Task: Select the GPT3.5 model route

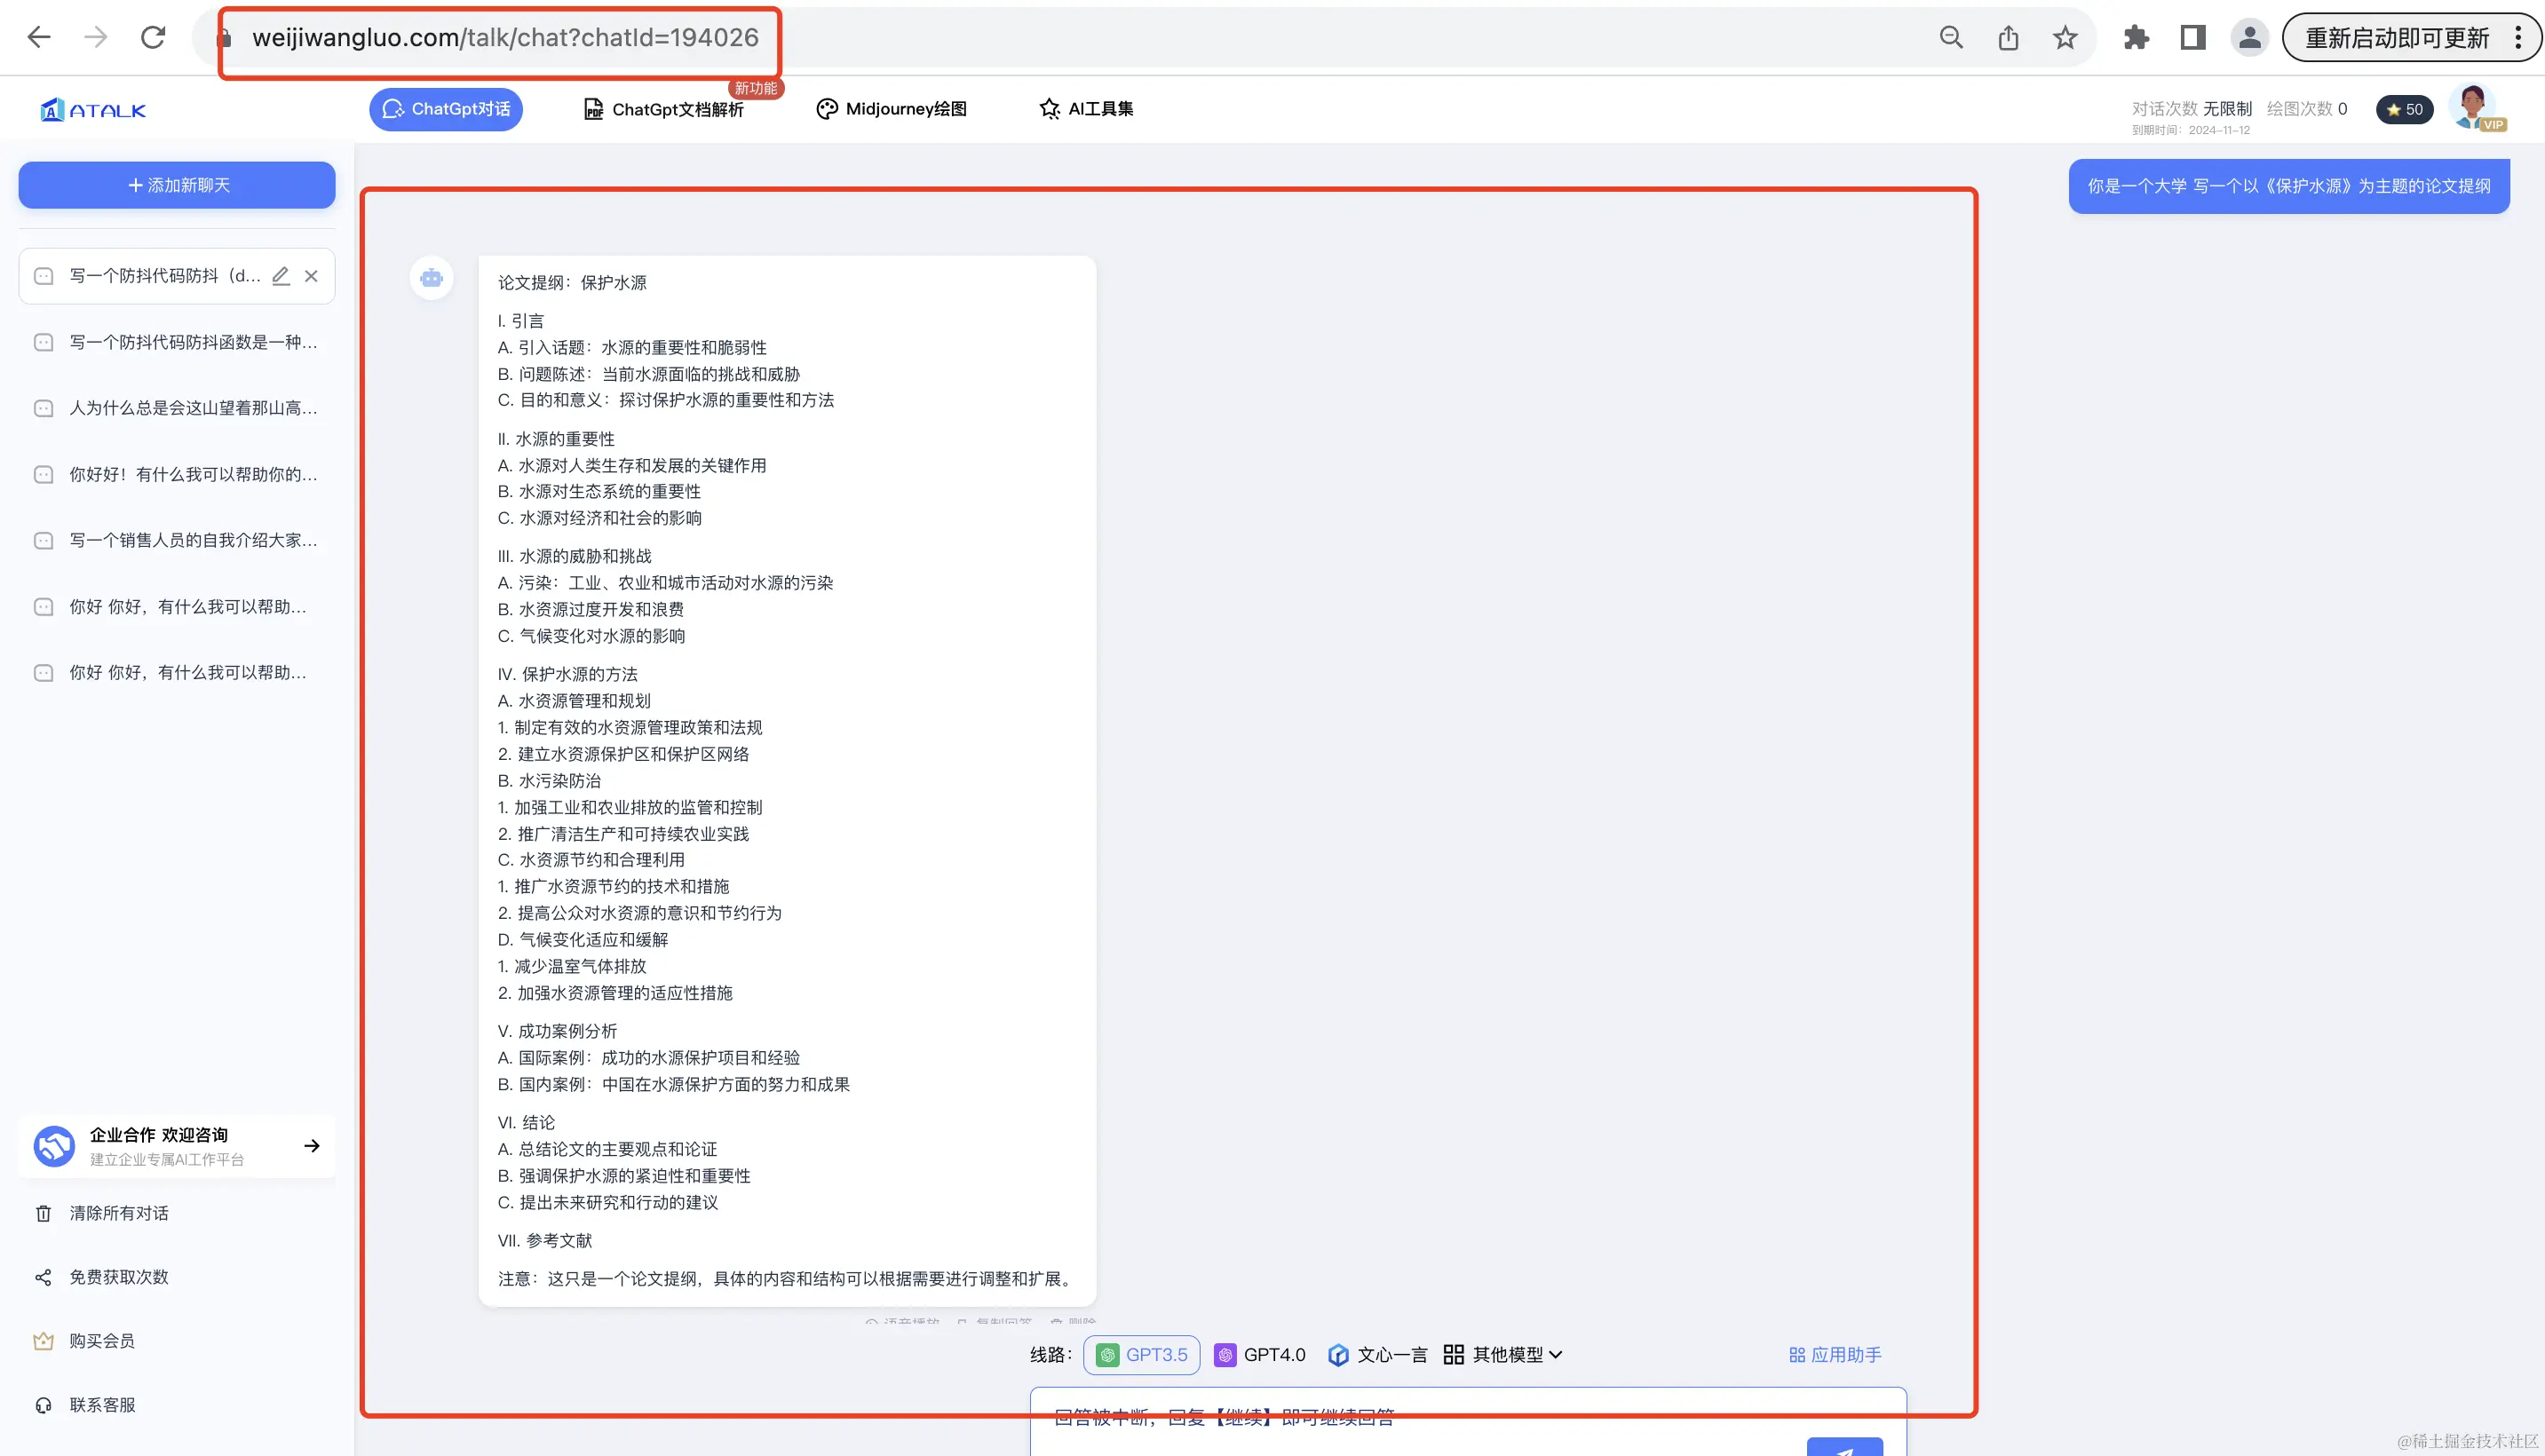Action: coord(1141,1355)
